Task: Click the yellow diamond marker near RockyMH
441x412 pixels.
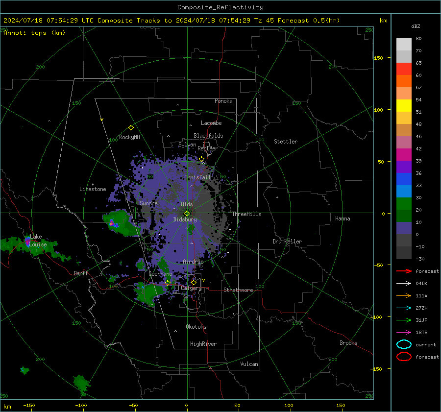Action: click(131, 128)
